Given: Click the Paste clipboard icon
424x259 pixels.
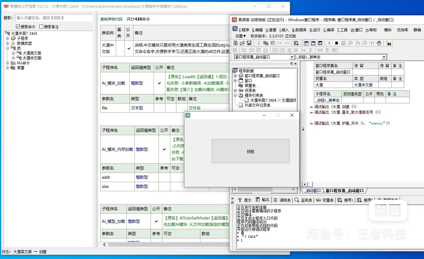Looking at the screenshot, I should [272, 43].
